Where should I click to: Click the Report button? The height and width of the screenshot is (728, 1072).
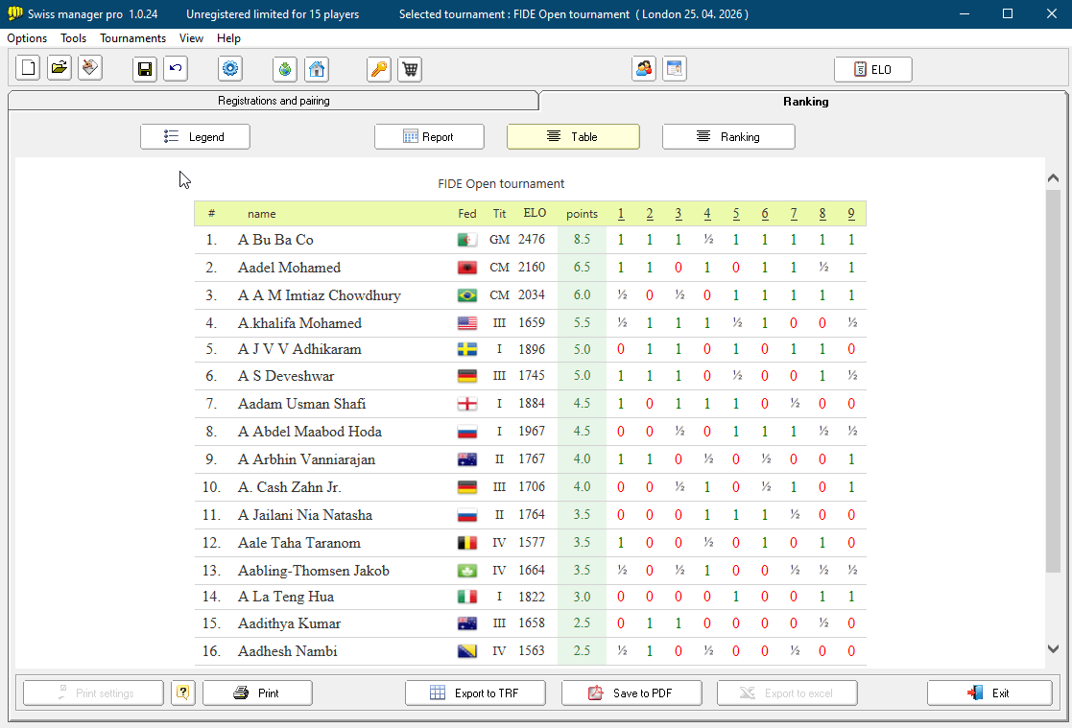point(429,137)
